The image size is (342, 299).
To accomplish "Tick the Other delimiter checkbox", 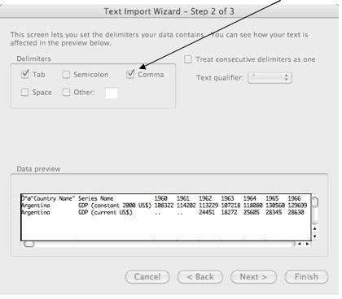I will tap(66, 93).
